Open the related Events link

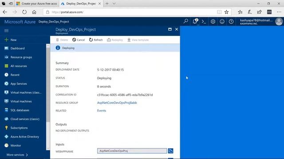[102, 111]
